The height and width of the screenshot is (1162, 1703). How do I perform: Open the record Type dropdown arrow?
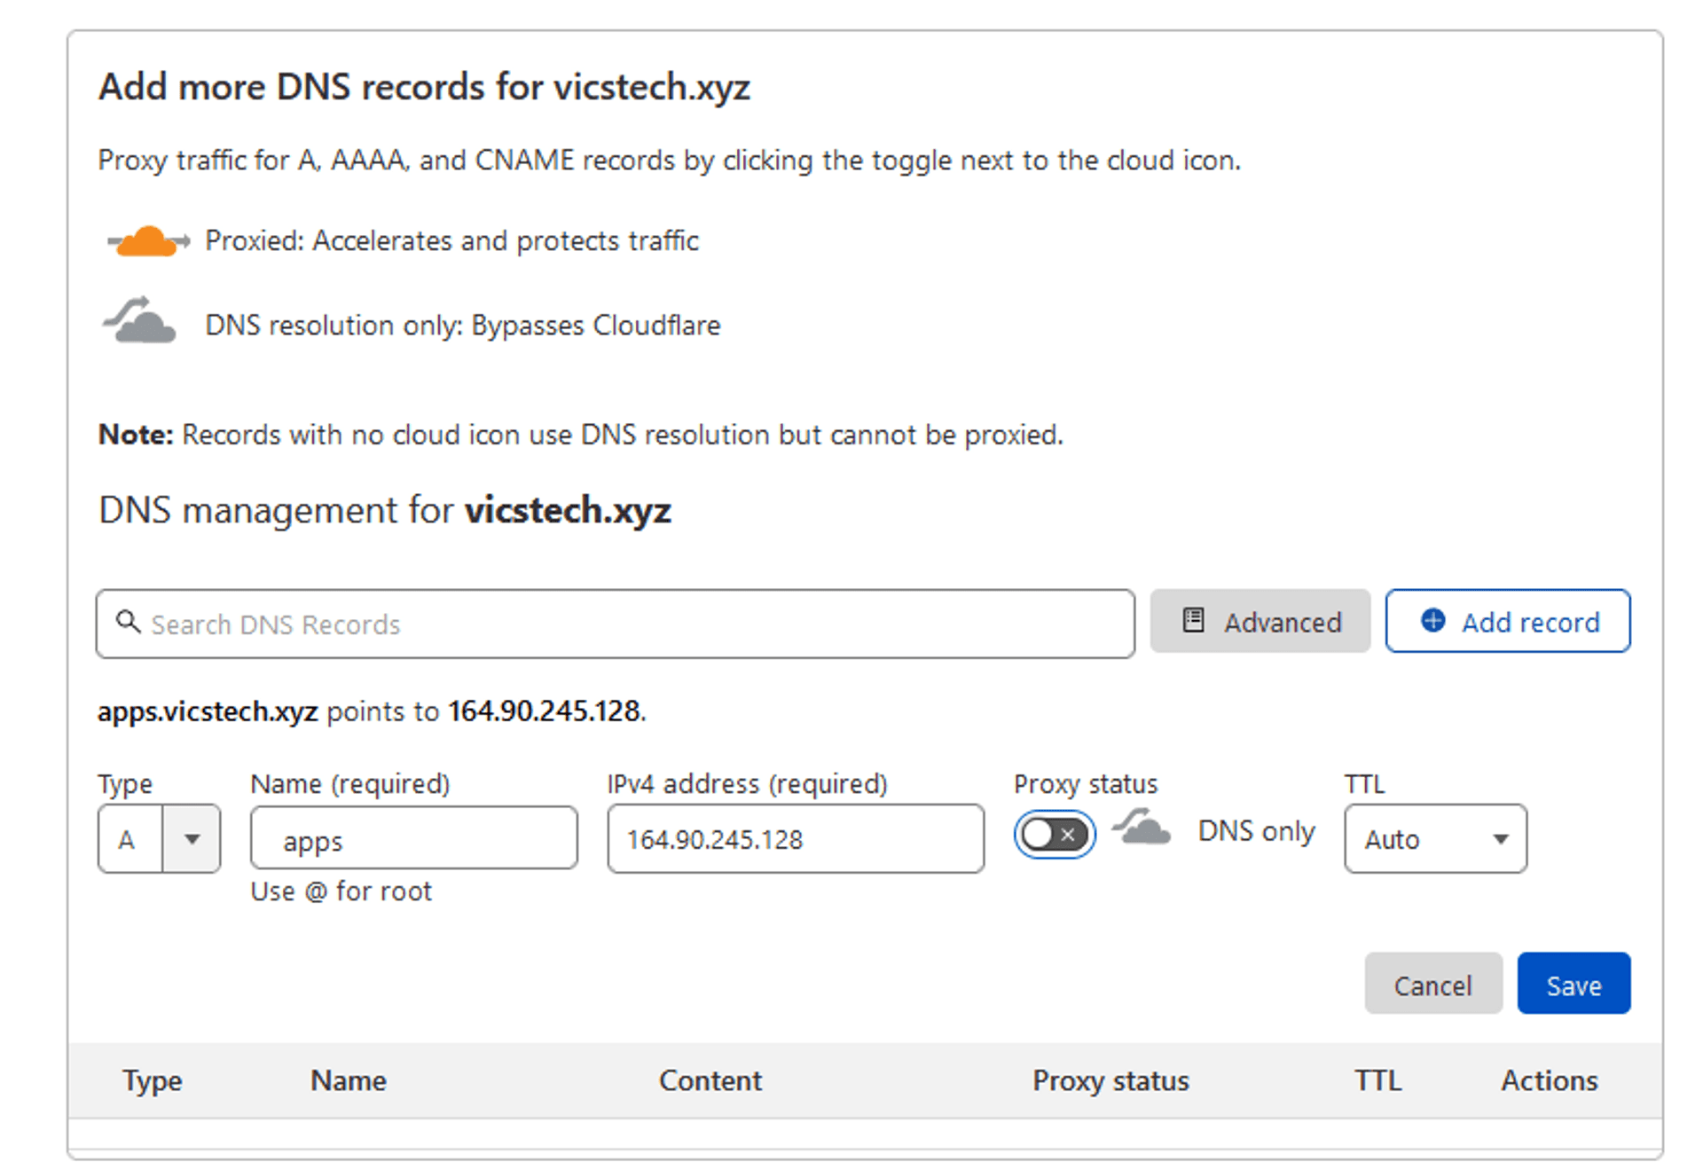[x=192, y=838]
